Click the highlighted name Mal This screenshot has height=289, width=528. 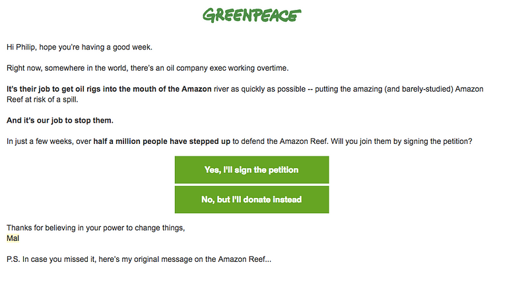pos(13,238)
